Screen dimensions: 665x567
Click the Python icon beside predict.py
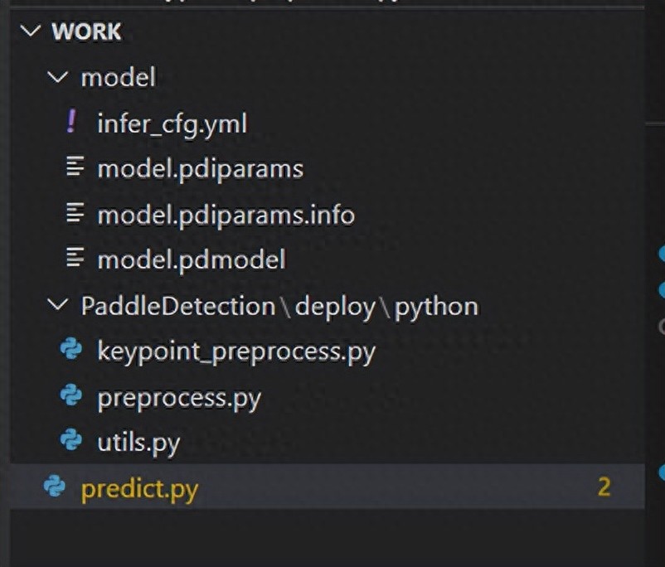click(55, 487)
